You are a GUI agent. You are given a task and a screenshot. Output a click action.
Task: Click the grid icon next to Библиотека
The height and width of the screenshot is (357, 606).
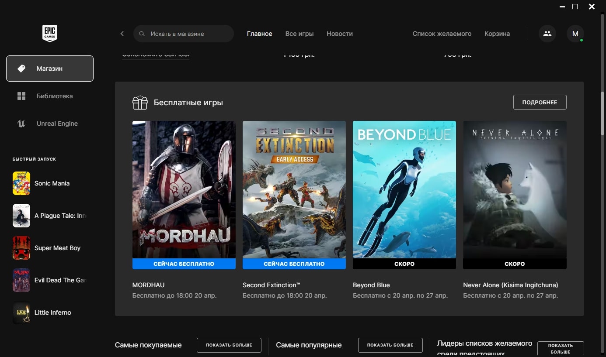click(21, 96)
